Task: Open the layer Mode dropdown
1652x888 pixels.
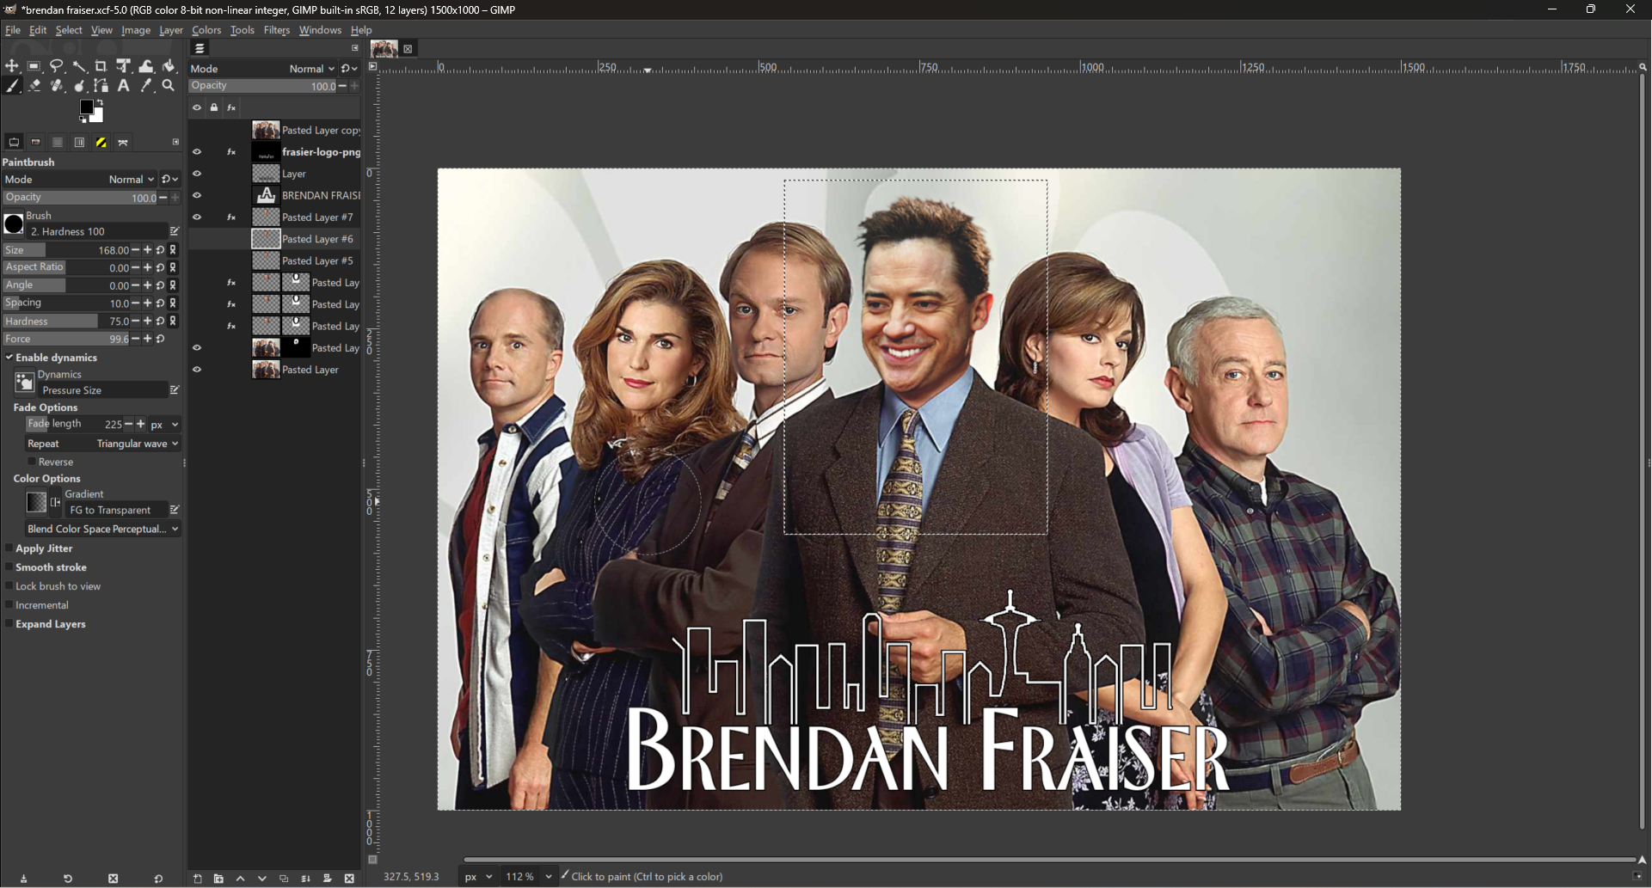Action: (x=263, y=69)
